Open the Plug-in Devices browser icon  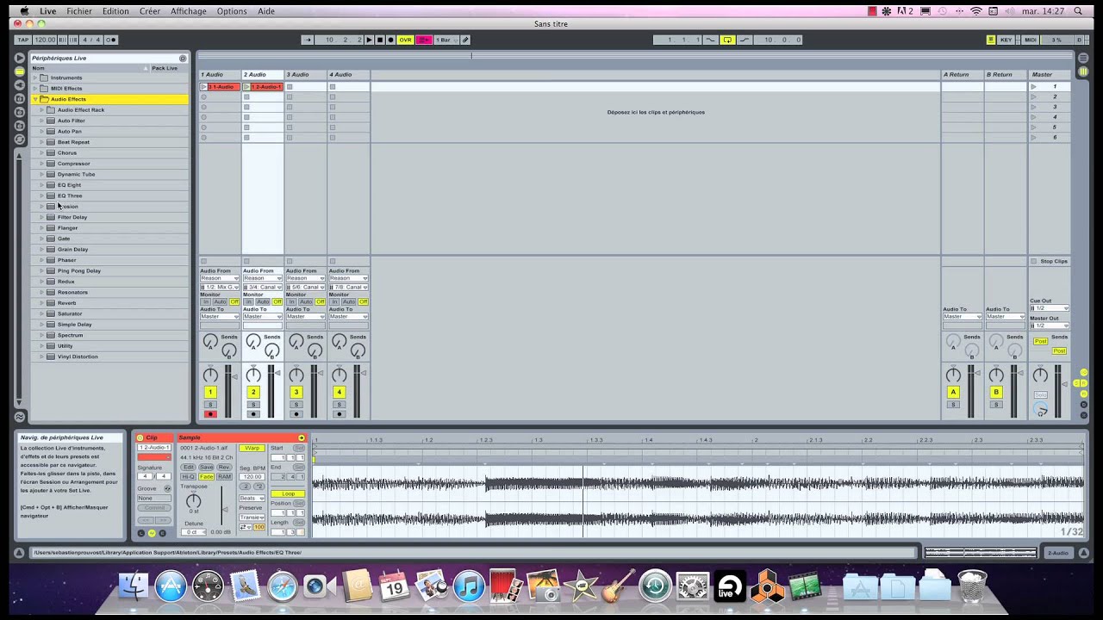[19, 85]
